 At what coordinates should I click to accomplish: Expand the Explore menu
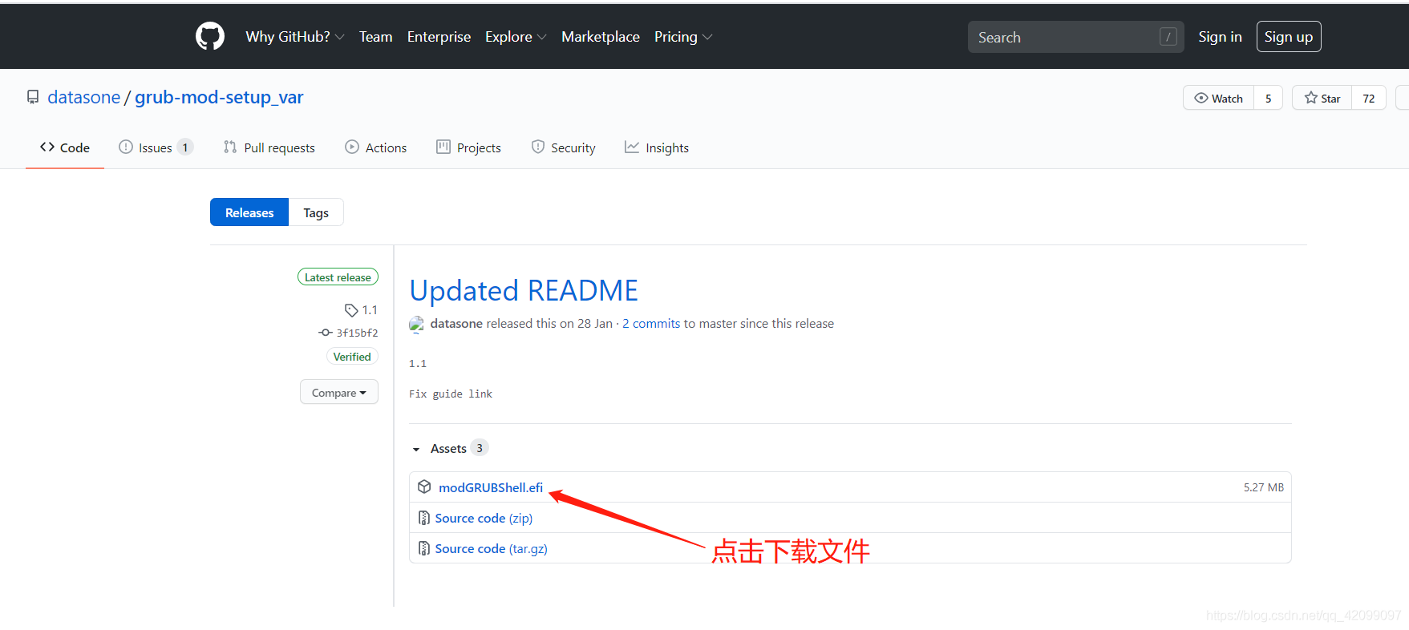(x=516, y=37)
